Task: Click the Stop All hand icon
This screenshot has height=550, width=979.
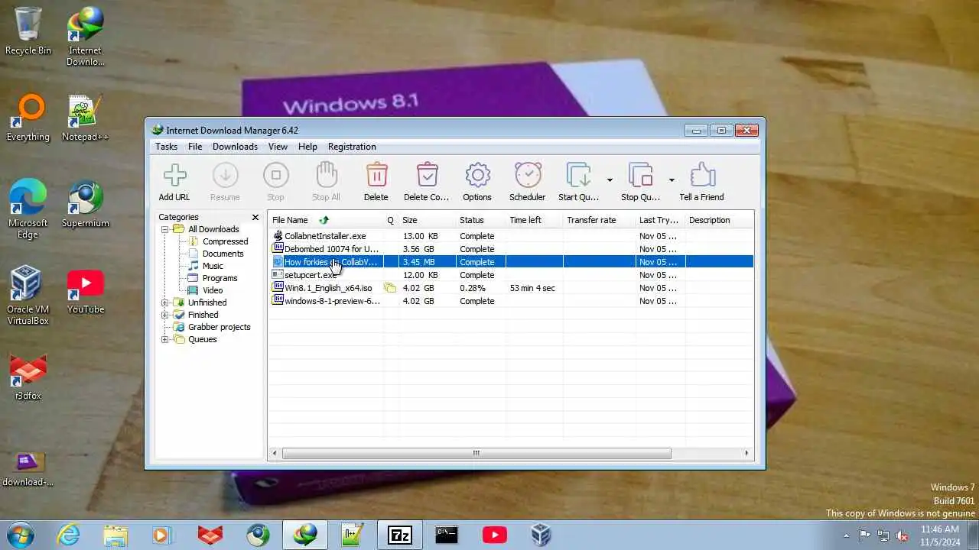Action: 326,176
